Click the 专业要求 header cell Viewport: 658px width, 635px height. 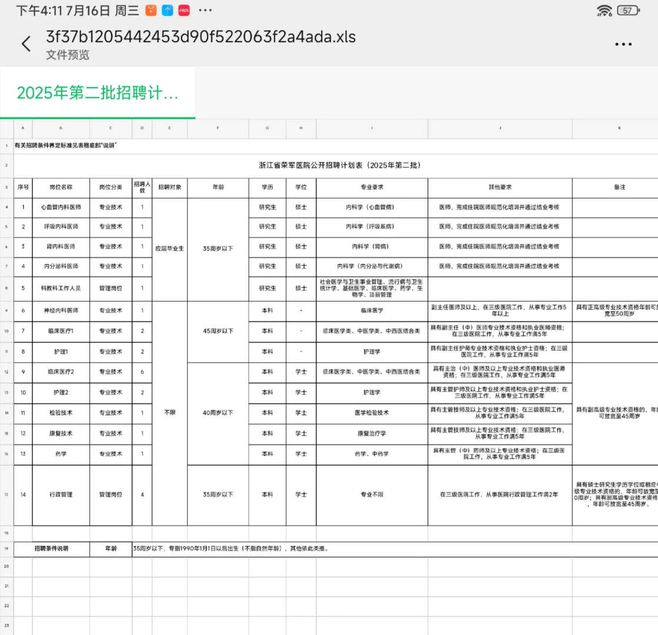(x=372, y=187)
